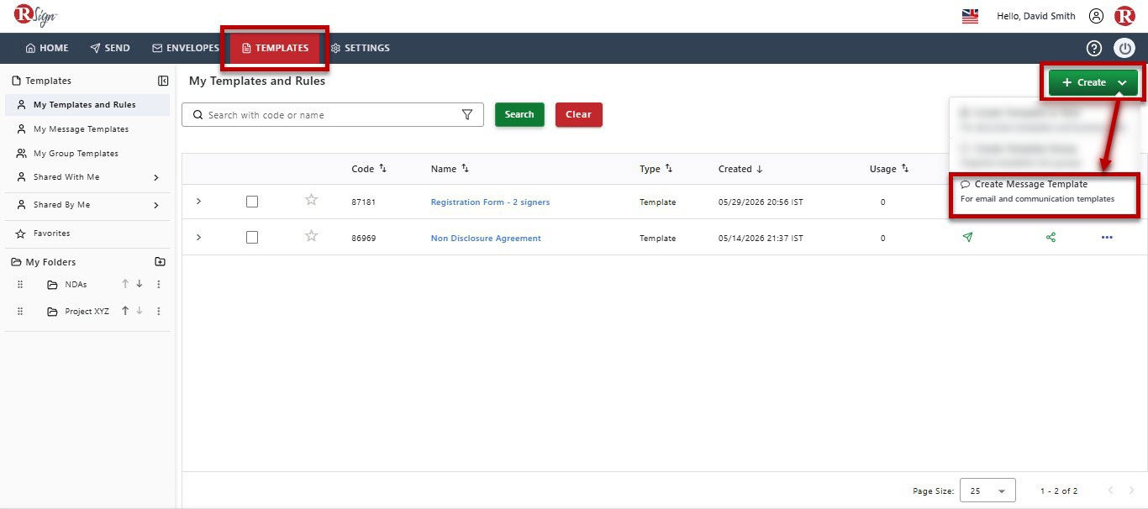Open the help question mark icon
This screenshot has height=509, width=1148.
click(1094, 48)
